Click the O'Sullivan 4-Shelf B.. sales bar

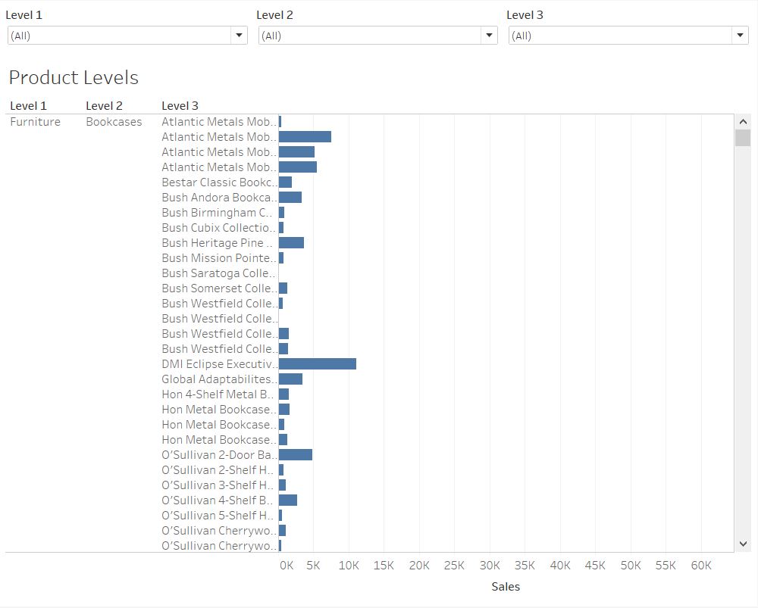tap(288, 500)
